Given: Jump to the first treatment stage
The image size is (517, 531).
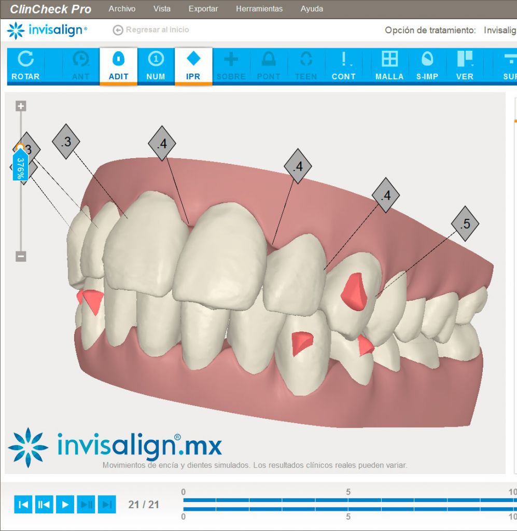Looking at the screenshot, I should (x=23, y=504).
